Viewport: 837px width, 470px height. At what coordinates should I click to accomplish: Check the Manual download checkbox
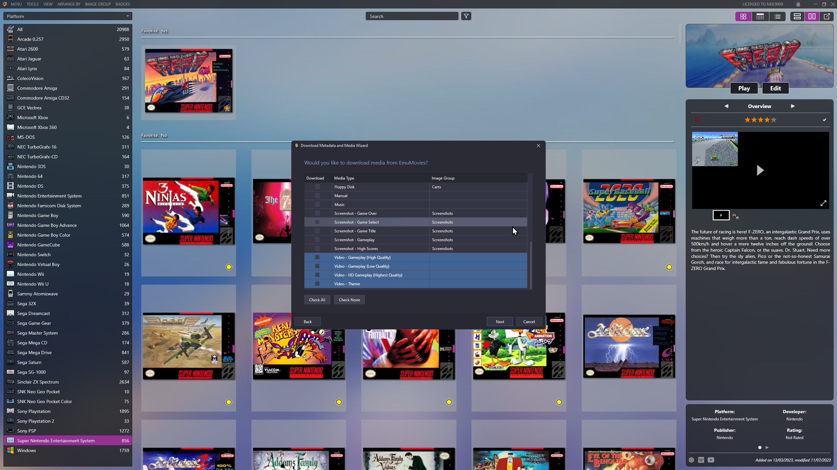(x=317, y=196)
